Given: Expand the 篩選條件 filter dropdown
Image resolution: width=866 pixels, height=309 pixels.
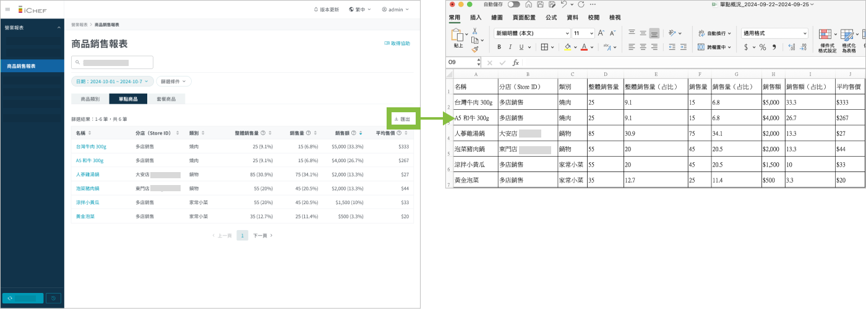Looking at the screenshot, I should click(173, 81).
